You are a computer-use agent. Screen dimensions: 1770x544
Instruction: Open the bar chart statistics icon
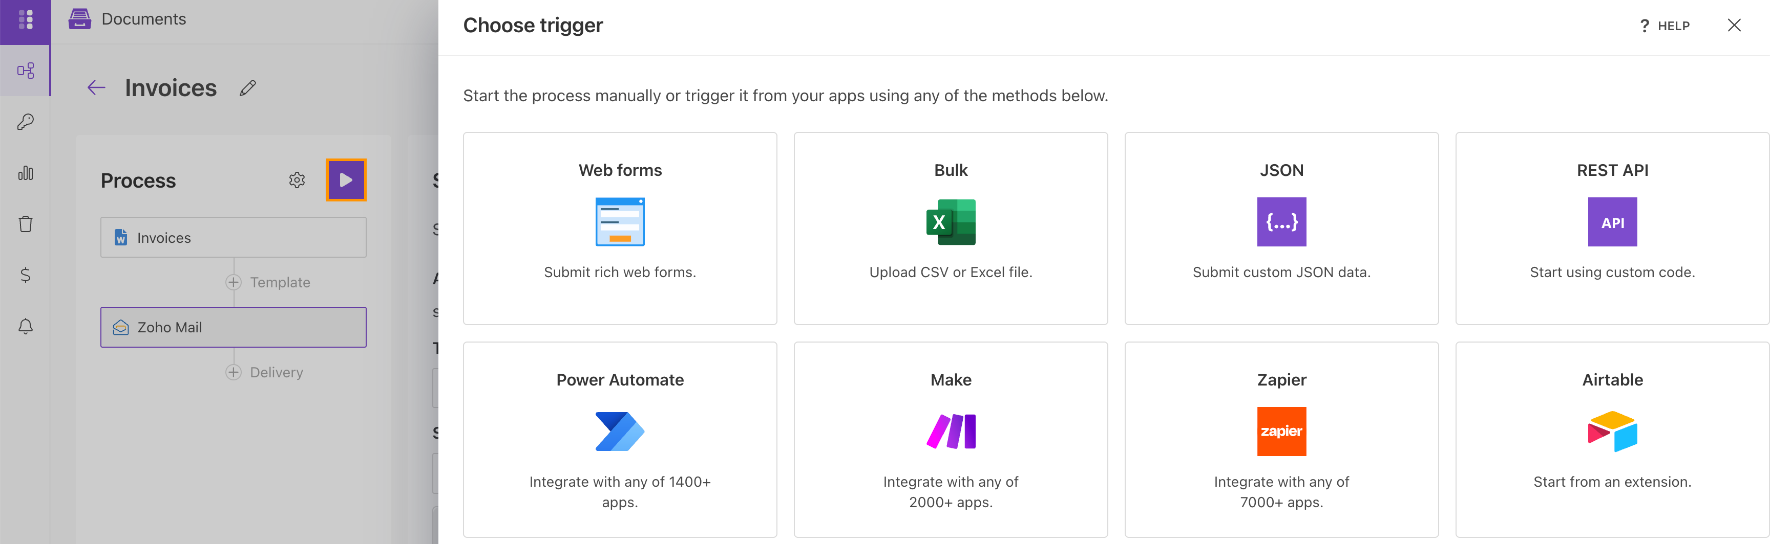point(26,173)
